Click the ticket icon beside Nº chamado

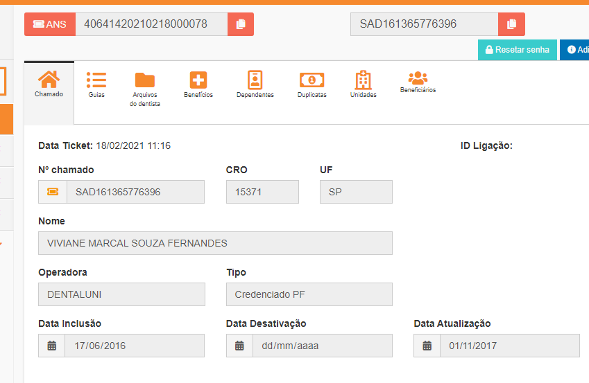click(53, 192)
